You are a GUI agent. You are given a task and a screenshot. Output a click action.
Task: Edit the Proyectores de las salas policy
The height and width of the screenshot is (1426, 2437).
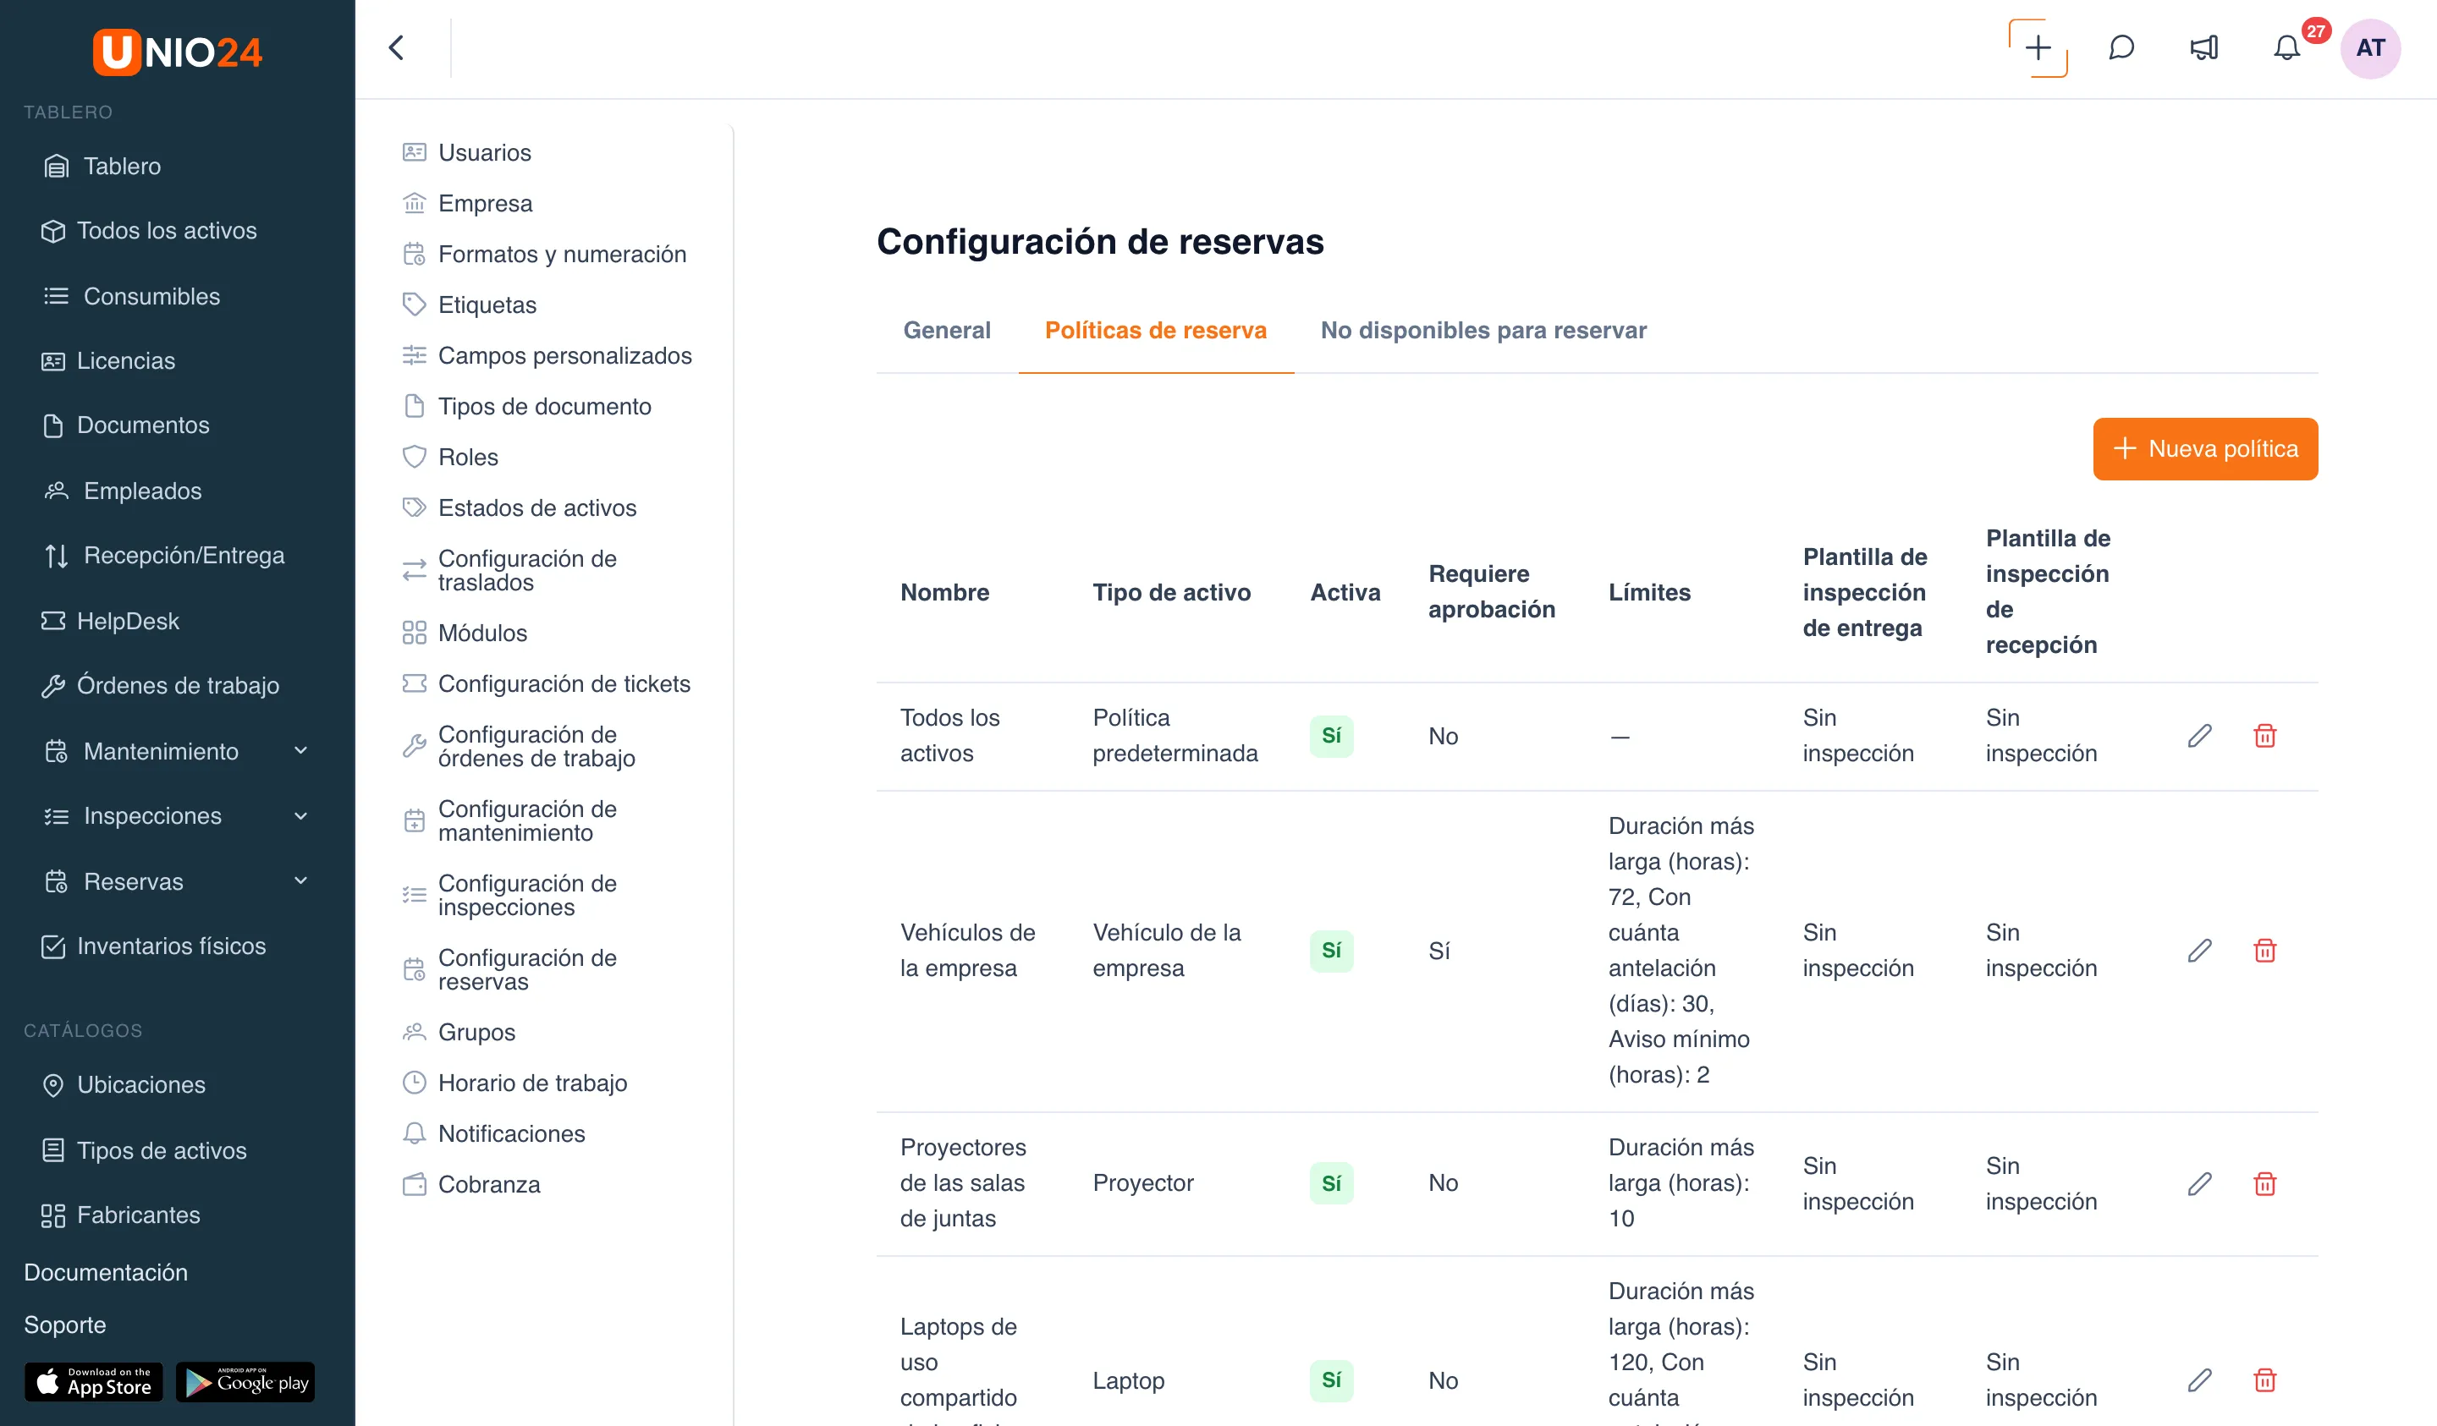[2199, 1183]
